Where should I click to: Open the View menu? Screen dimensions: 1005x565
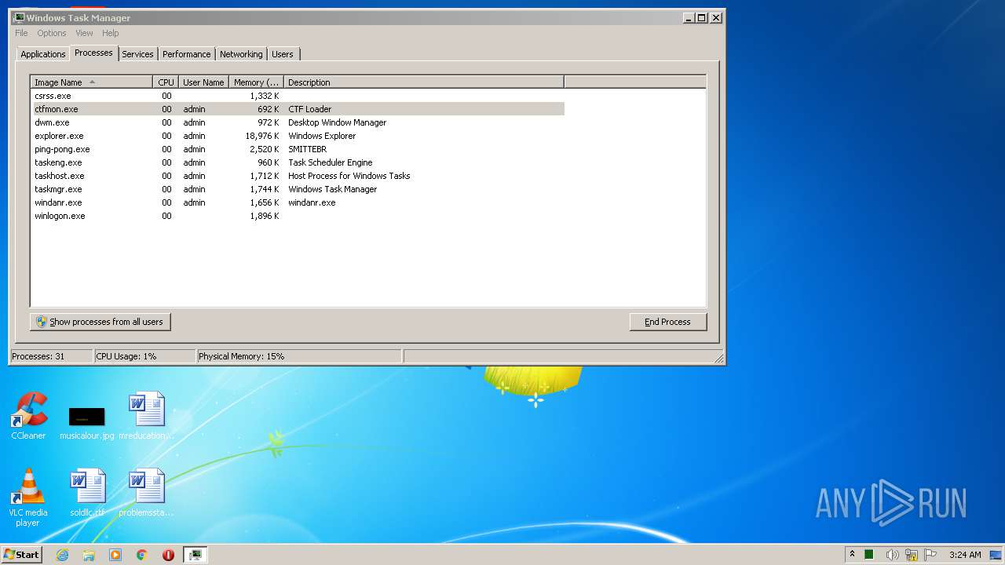[84, 33]
